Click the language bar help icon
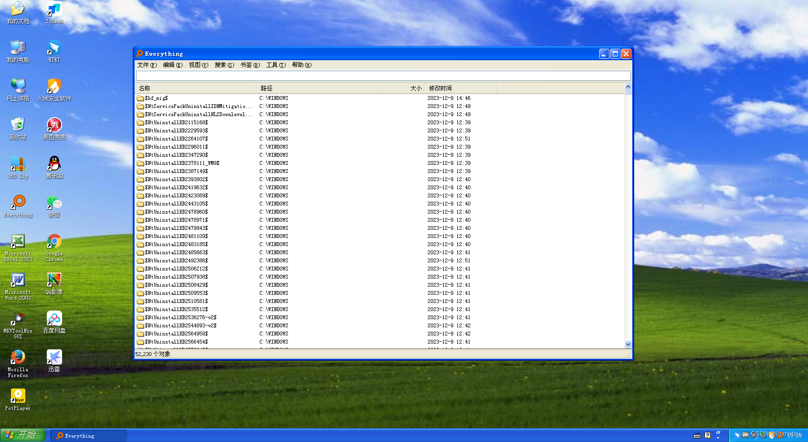808x442 pixels. pos(708,435)
